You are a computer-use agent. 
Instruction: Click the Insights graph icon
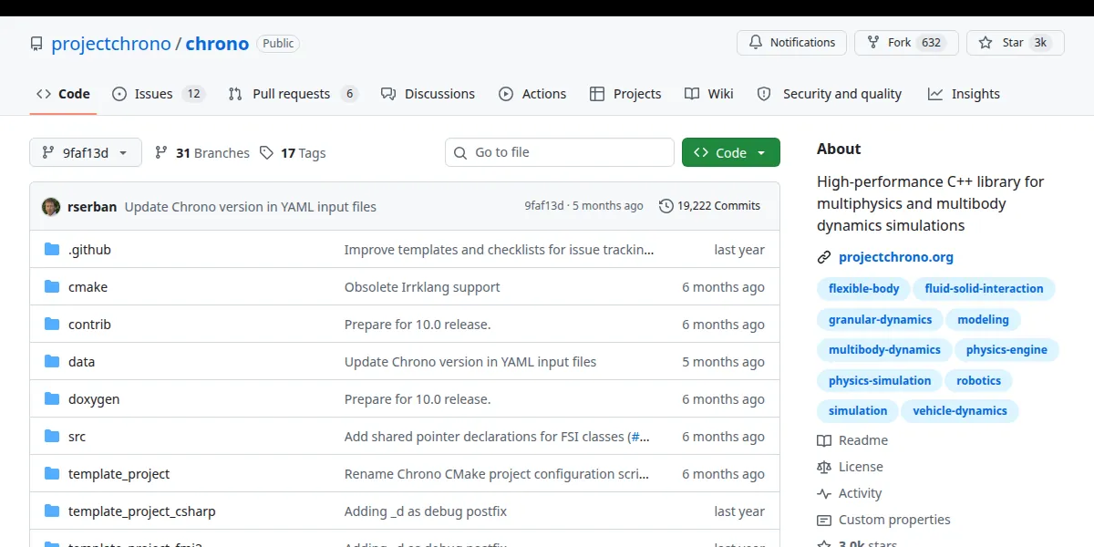[935, 94]
